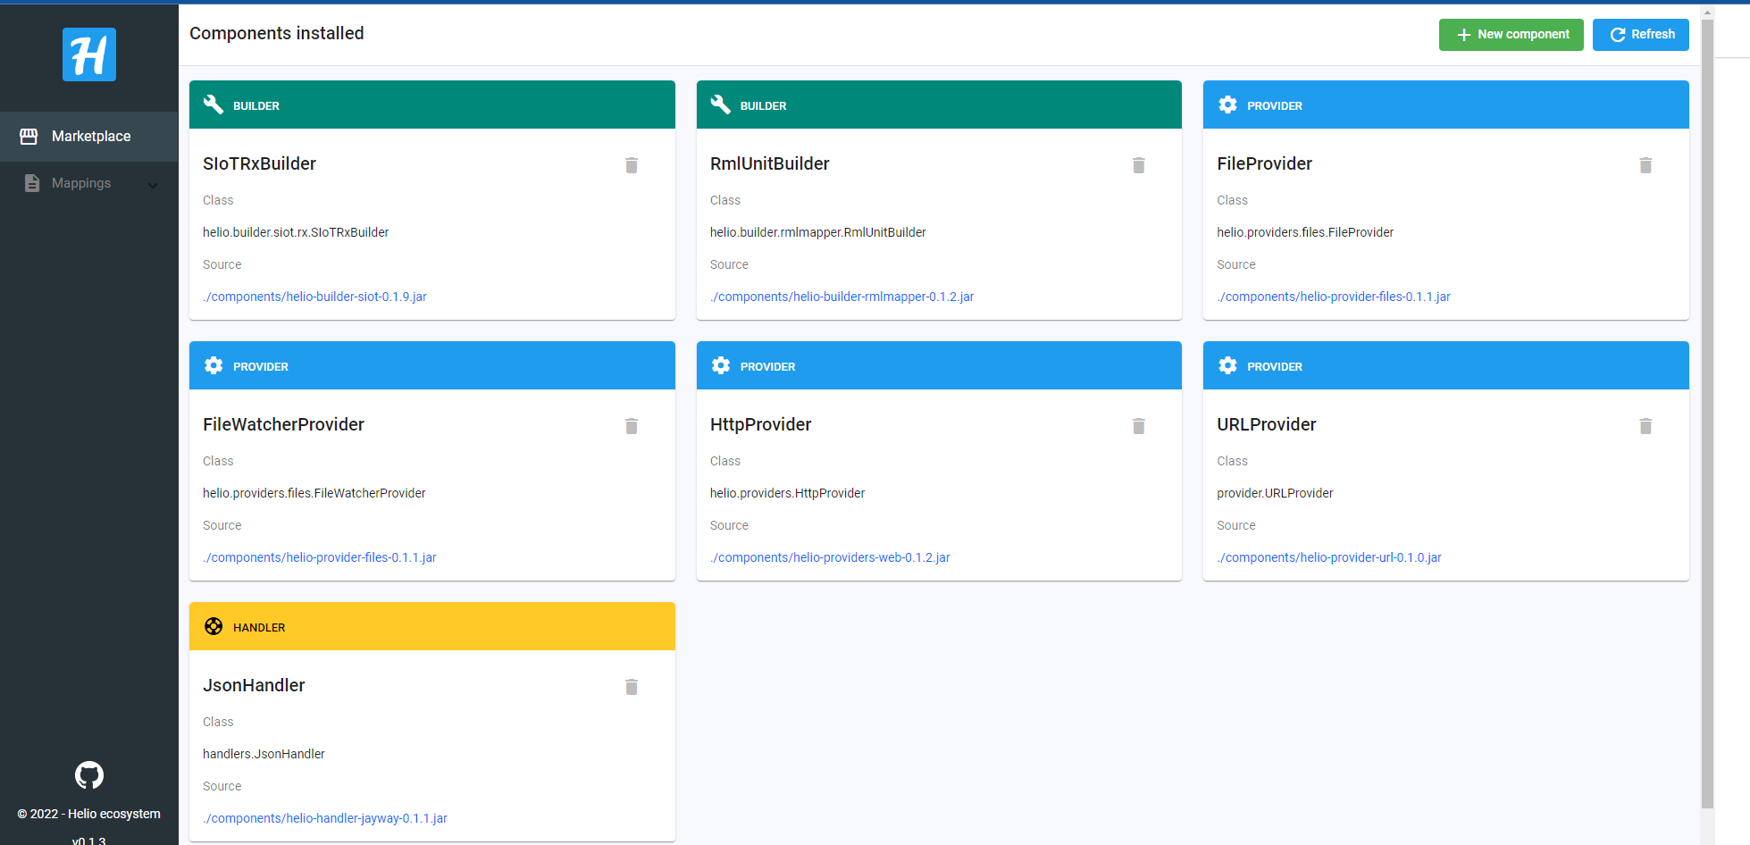Open the helio-providers-web-0.1.2.jar source link
Screen dimensions: 1750x845
pyautogui.click(x=830, y=556)
